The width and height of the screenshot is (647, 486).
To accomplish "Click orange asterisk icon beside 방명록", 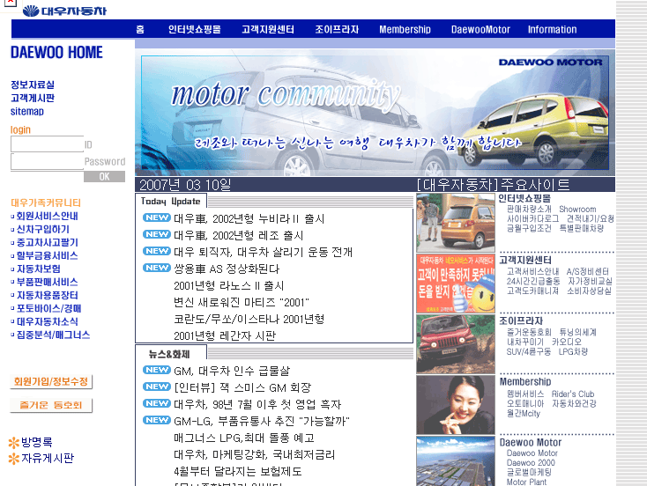I will [14, 443].
